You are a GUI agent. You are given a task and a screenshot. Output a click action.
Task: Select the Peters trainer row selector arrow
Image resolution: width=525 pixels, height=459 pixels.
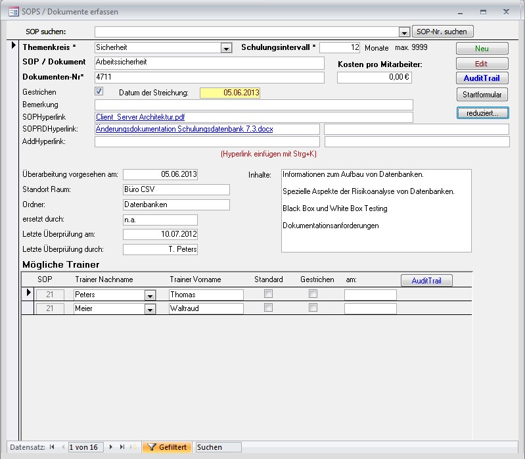[x=28, y=292]
